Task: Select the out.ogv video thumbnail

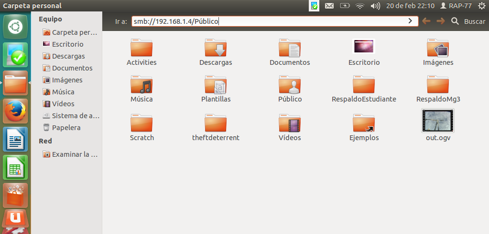Action: [438, 121]
